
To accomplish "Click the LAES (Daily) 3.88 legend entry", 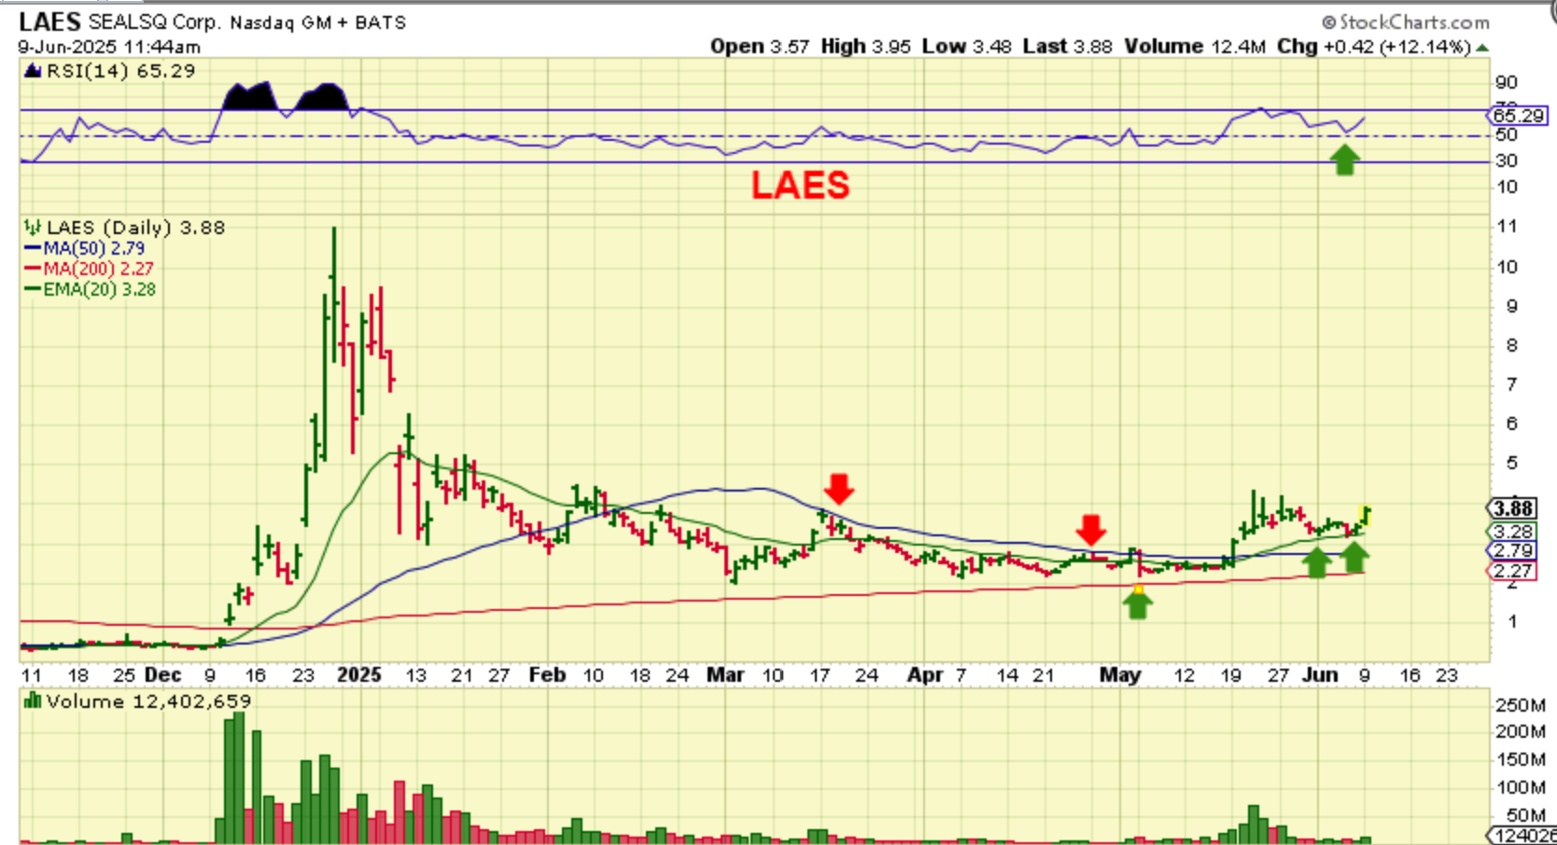I will coord(135,227).
